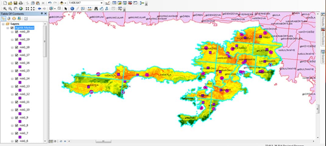Open the Search side tab

(x=323, y=56)
